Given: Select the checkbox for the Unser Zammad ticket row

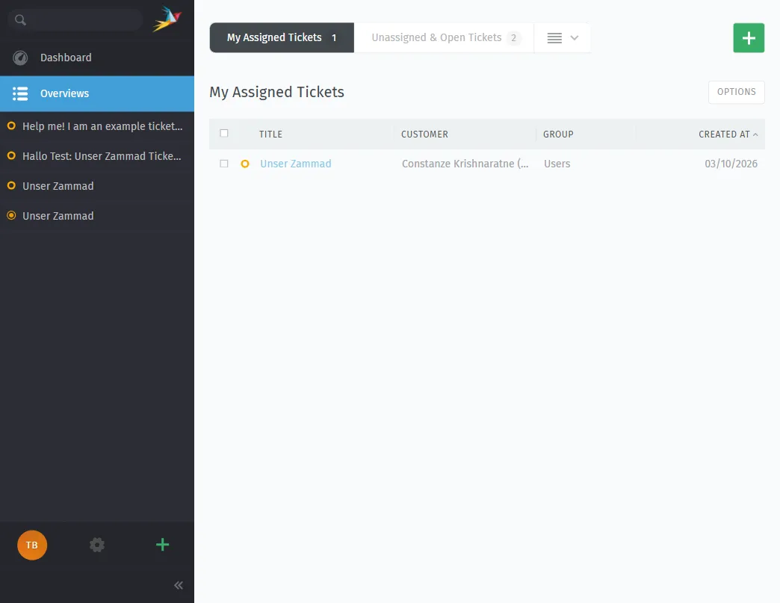Looking at the screenshot, I should [x=224, y=164].
